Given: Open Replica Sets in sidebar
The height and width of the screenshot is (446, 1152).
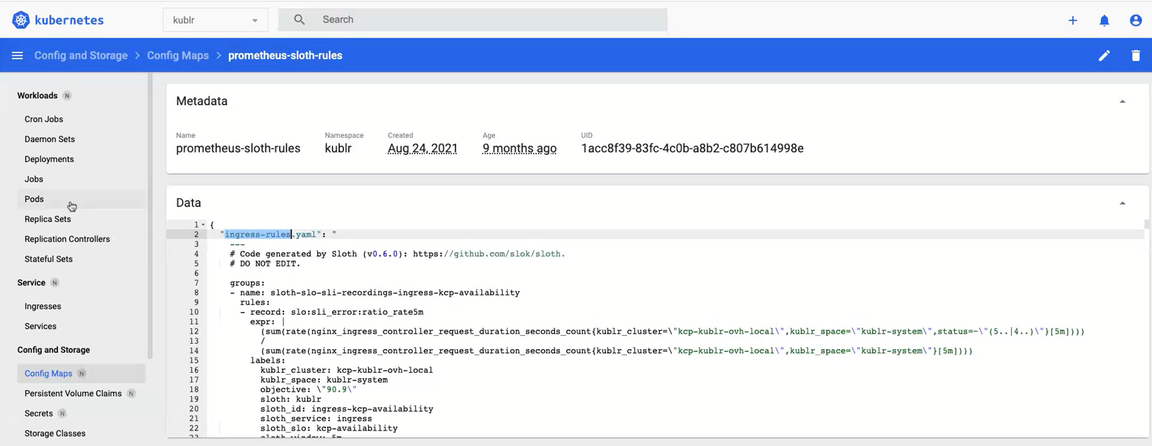Looking at the screenshot, I should click(48, 219).
